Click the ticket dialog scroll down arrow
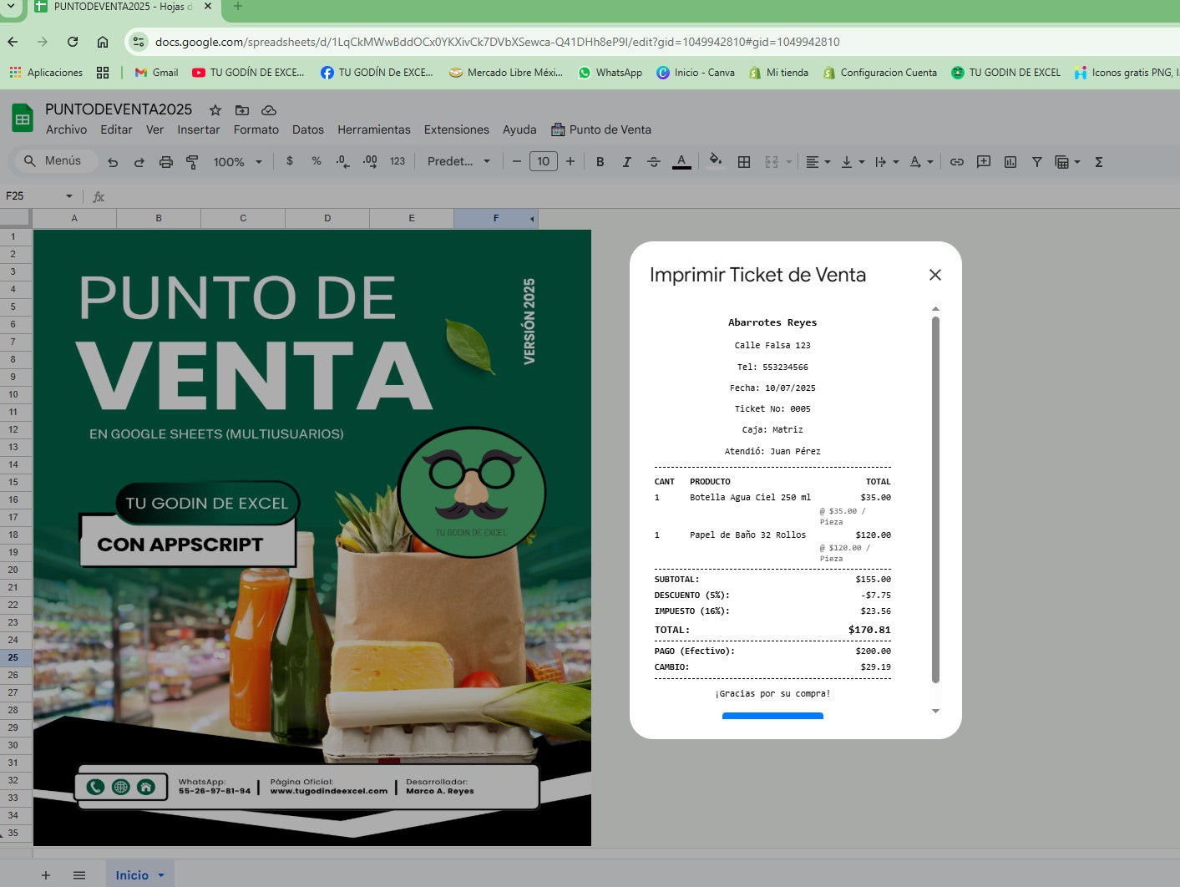Viewport: 1180px width, 887px height. pyautogui.click(x=935, y=712)
